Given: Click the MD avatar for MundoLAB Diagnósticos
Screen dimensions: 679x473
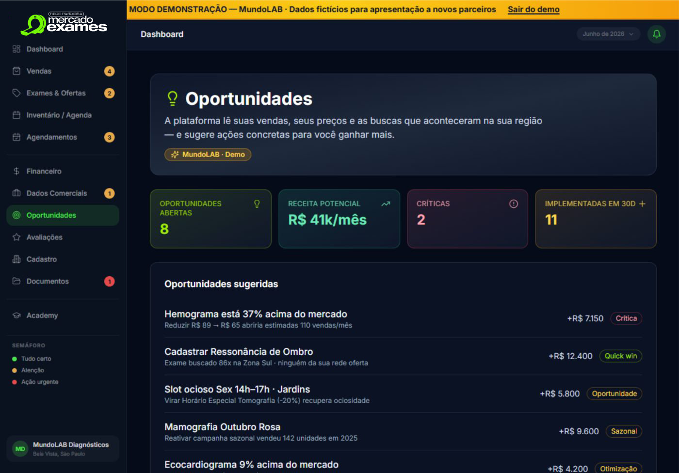Looking at the screenshot, I should tap(20, 449).
